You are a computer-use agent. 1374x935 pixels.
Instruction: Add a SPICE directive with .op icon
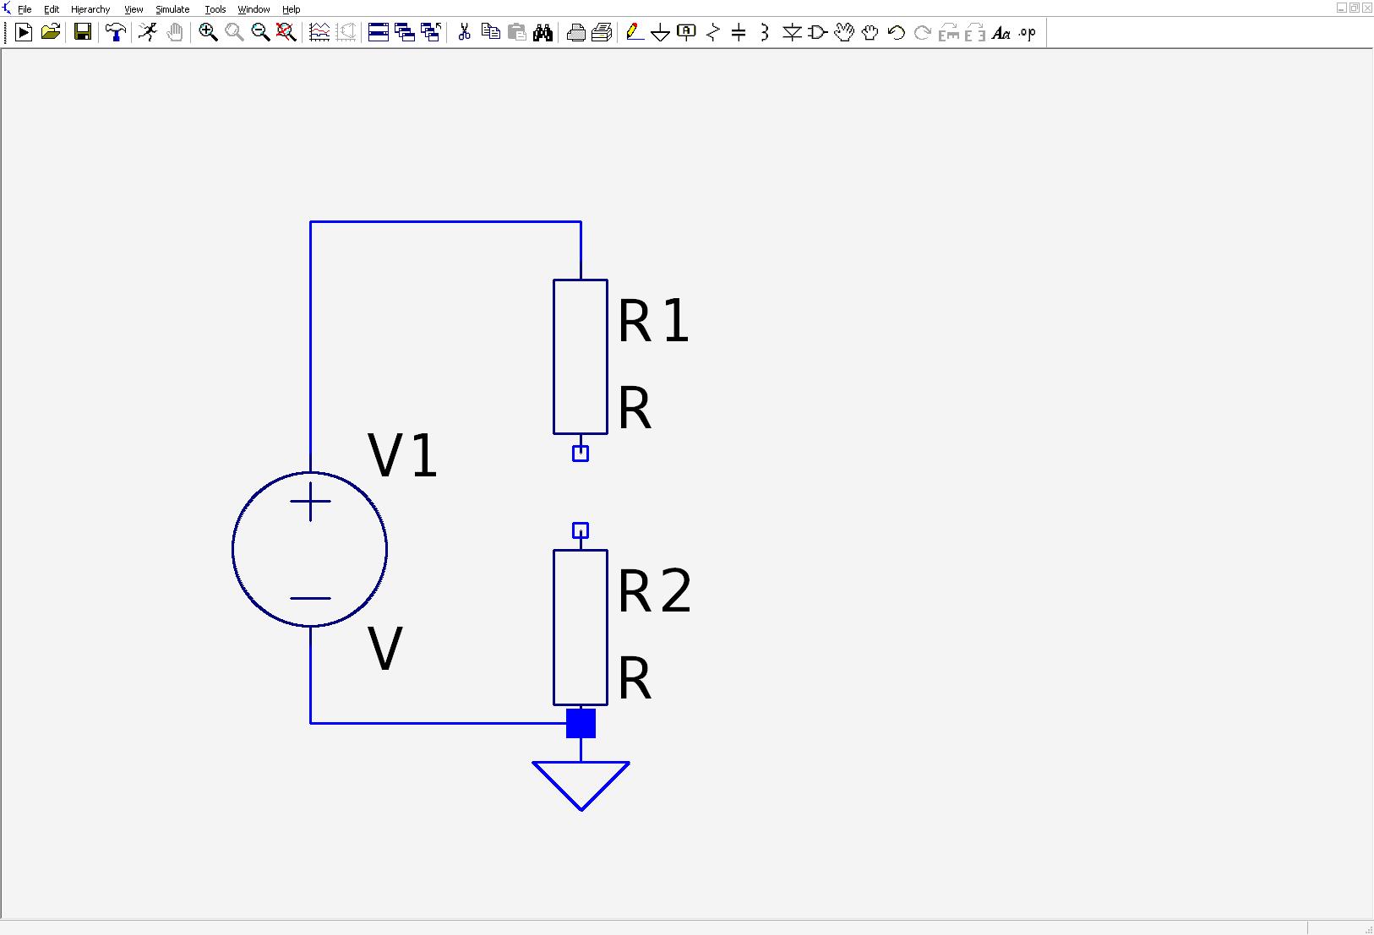[x=1028, y=33]
